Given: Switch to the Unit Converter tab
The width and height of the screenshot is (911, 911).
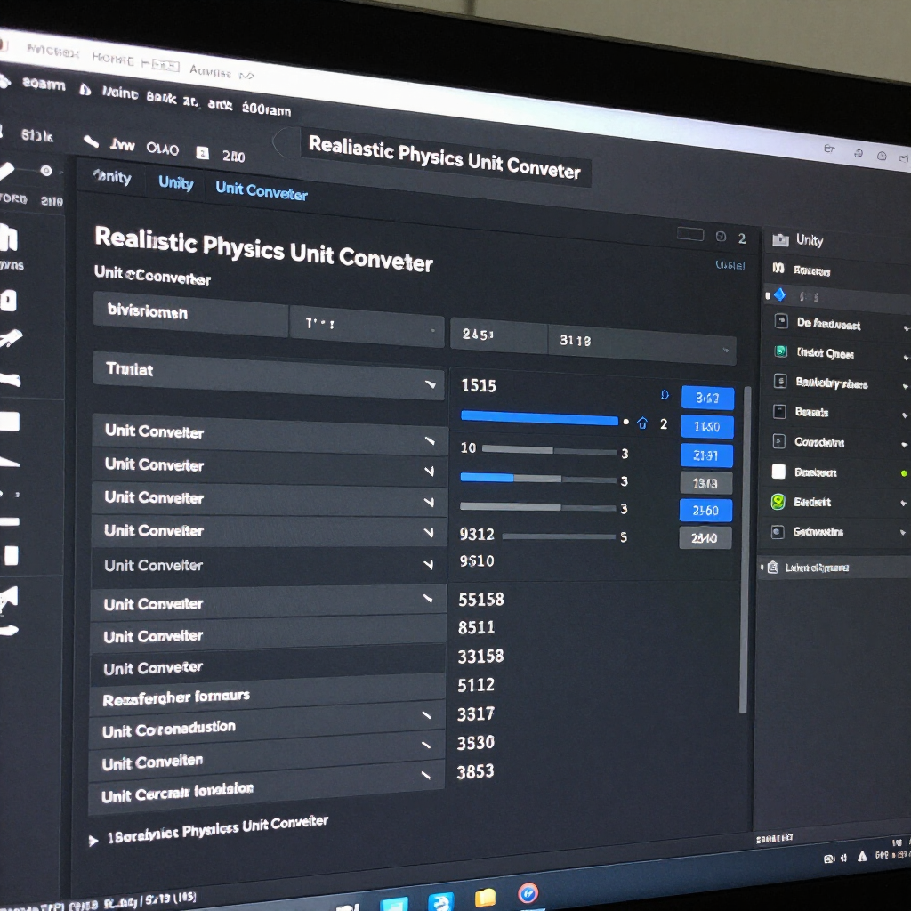Looking at the screenshot, I should coord(261,190).
